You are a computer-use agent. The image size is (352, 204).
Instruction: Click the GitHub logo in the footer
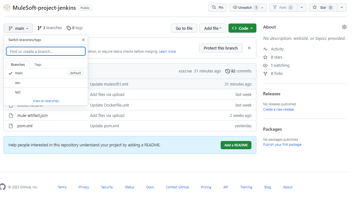tap(3, 187)
